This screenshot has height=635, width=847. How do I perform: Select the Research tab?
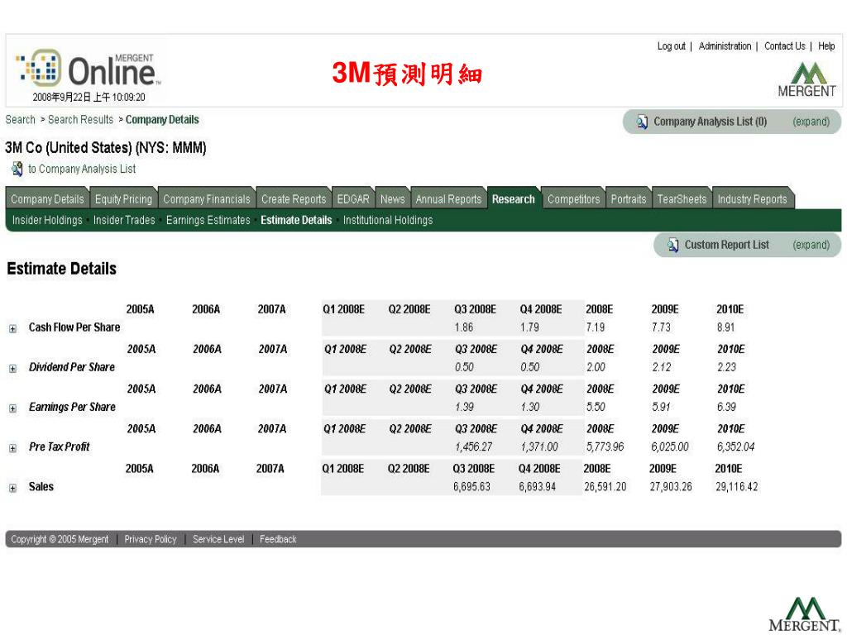coord(514,199)
